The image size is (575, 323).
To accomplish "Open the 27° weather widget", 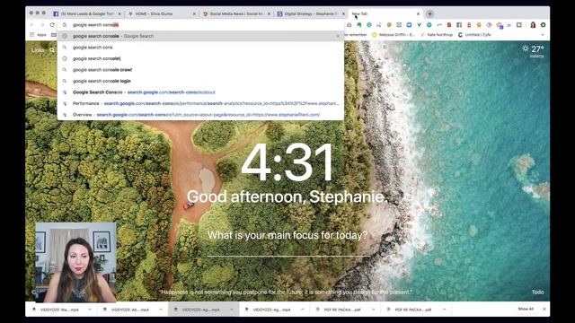I will 533,51.
